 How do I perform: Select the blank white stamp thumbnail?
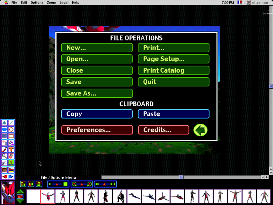pos(33,196)
